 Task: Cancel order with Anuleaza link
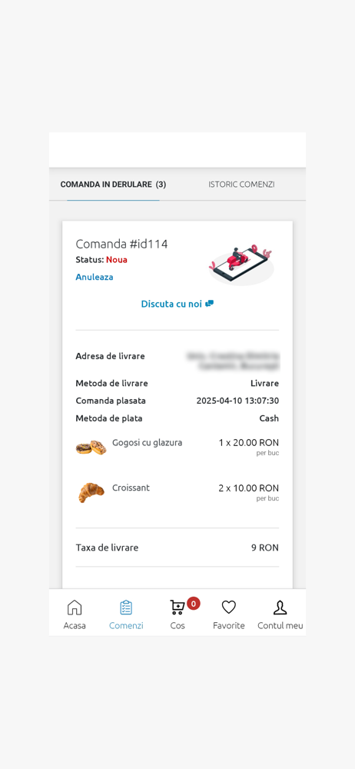pyautogui.click(x=95, y=277)
